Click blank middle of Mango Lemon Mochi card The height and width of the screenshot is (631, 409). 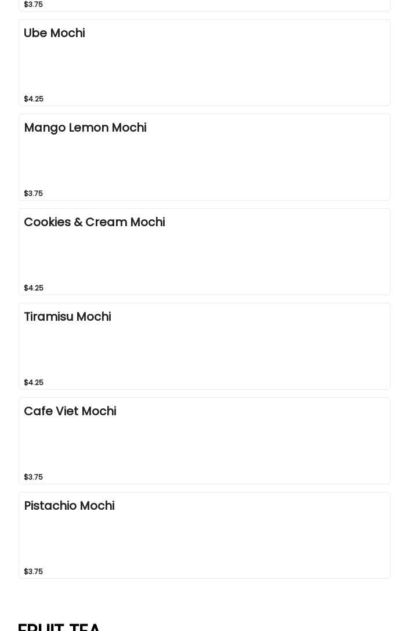click(x=204, y=160)
